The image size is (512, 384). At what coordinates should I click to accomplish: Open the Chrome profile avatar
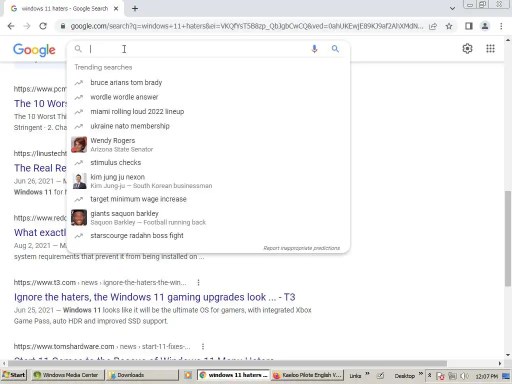point(485,26)
